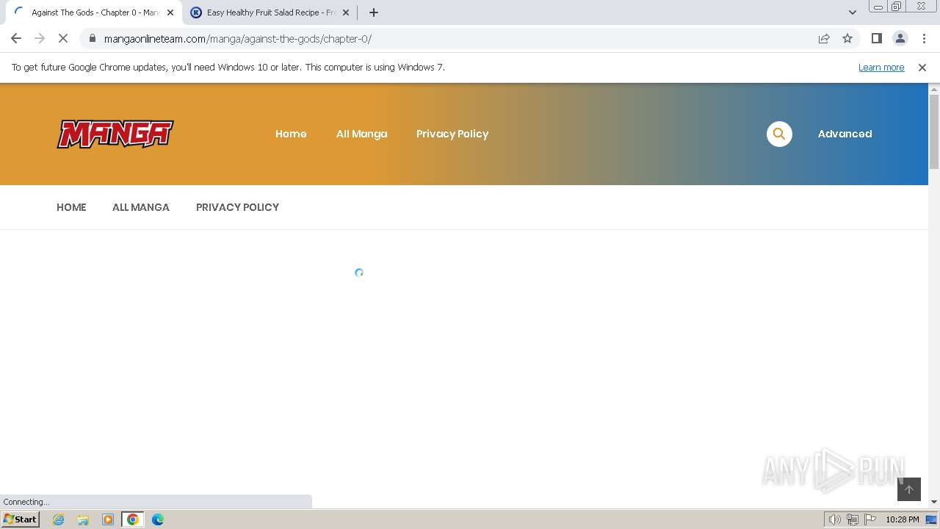Stop loading the page
This screenshot has height=529, width=940.
point(63,38)
